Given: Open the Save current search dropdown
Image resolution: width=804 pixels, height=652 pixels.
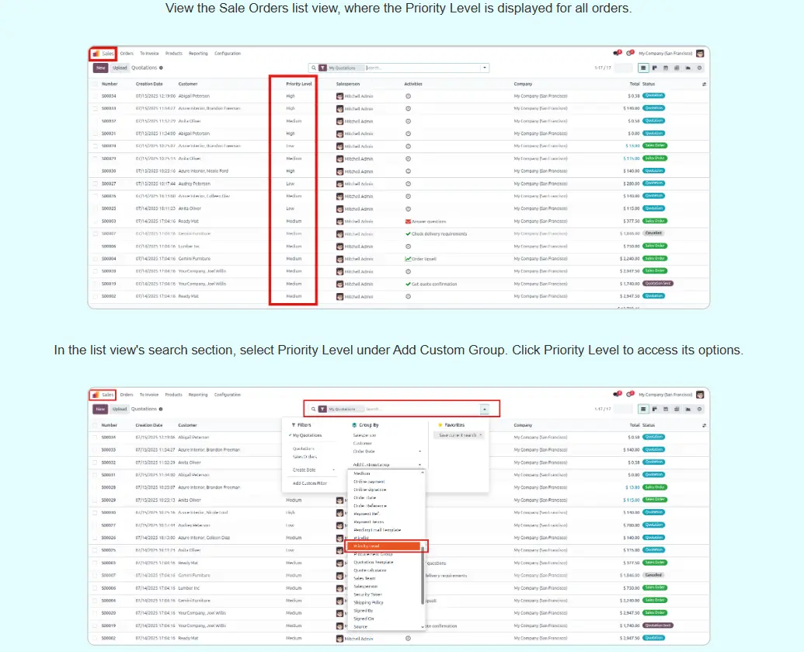Looking at the screenshot, I should tap(461, 435).
